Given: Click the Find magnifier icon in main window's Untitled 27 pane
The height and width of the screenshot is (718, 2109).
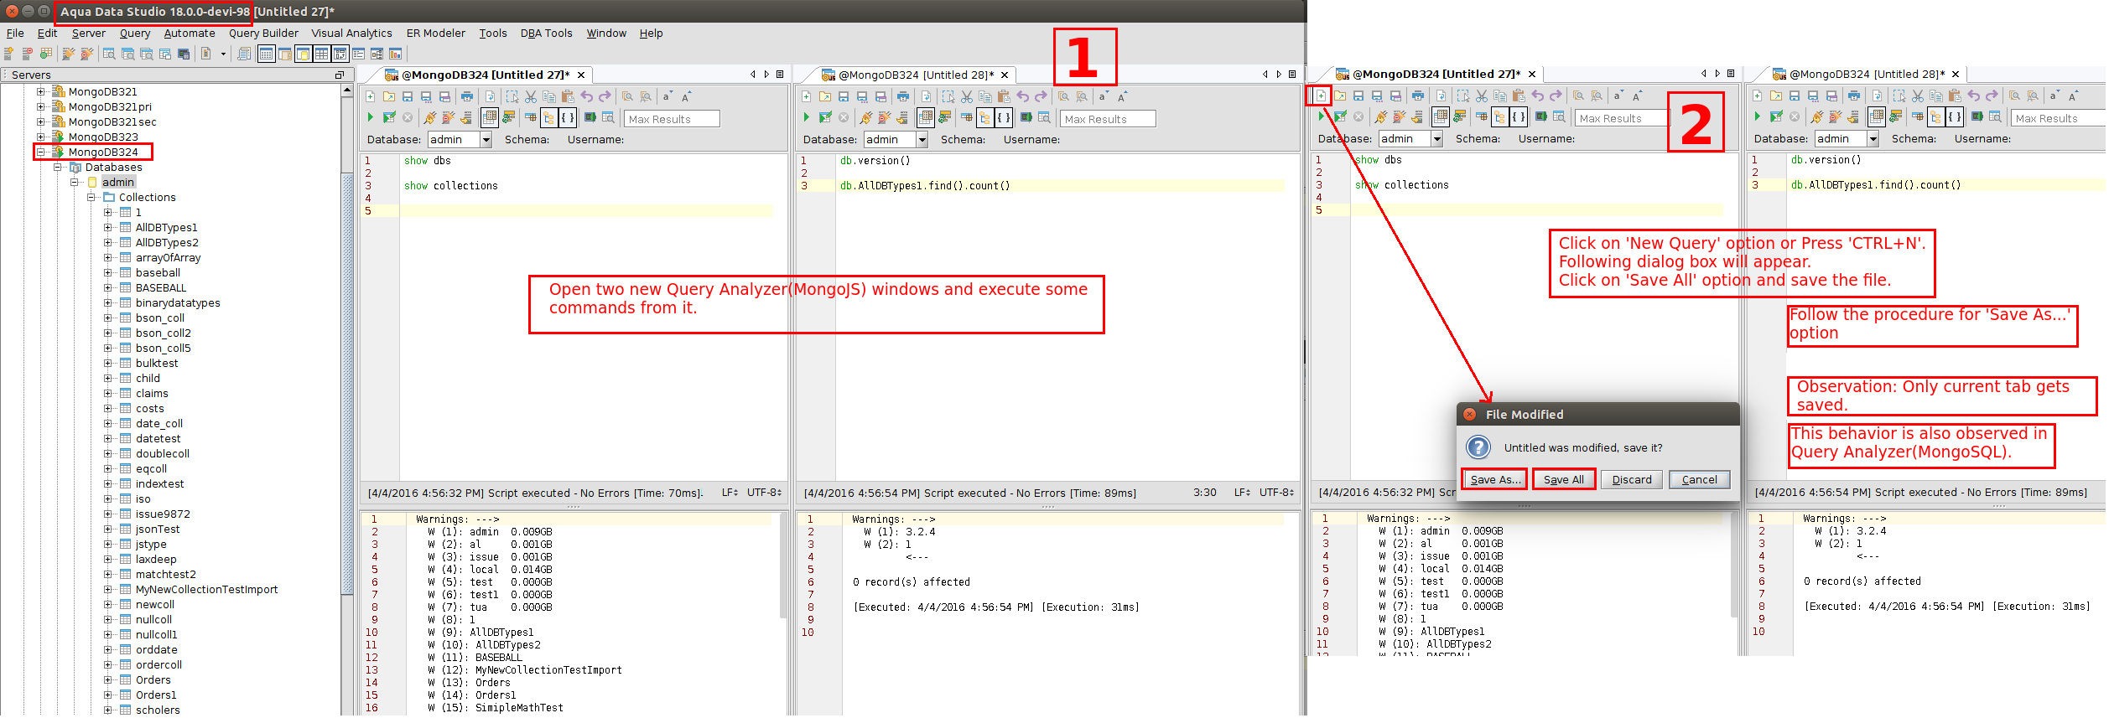Looking at the screenshot, I should pos(627,96).
